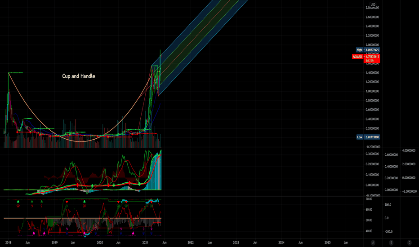
Task: Click the 0.30000000 indicator scale value
Action: pyautogui.click(x=372, y=154)
